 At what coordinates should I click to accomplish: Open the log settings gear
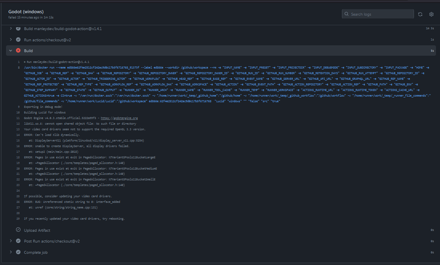point(431,14)
